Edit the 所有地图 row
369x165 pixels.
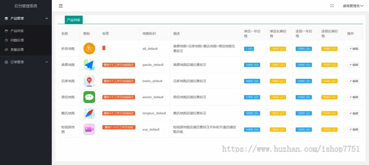(x=353, y=48)
